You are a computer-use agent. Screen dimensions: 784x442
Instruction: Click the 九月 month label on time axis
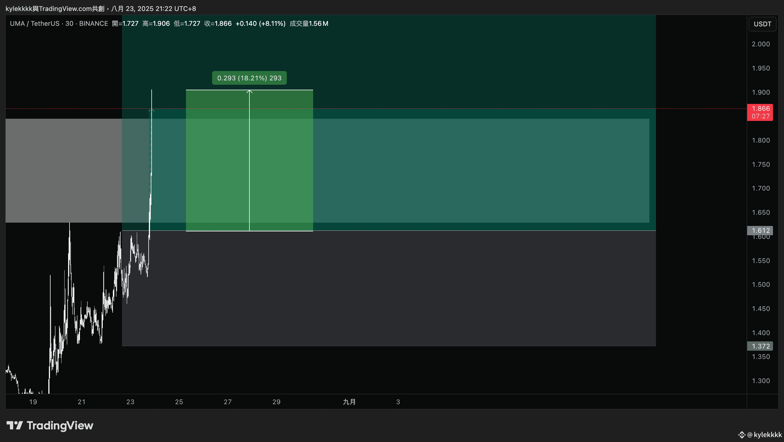pyautogui.click(x=349, y=402)
